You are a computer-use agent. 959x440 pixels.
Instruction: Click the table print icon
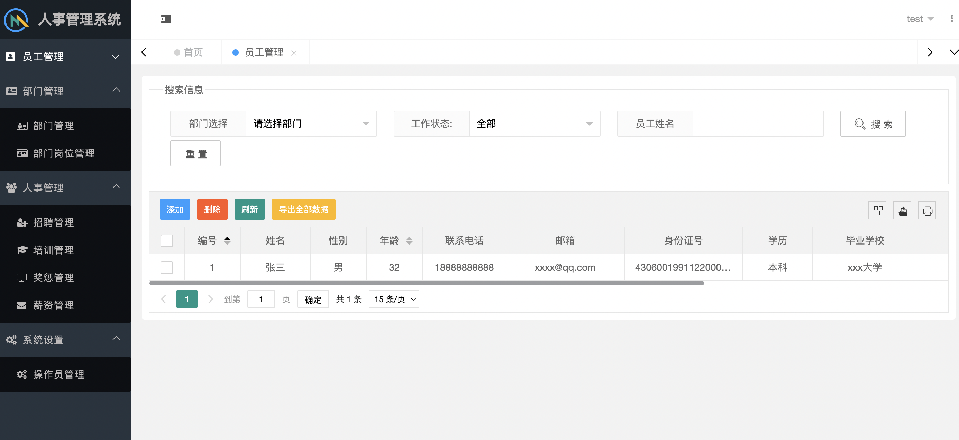coord(928,210)
